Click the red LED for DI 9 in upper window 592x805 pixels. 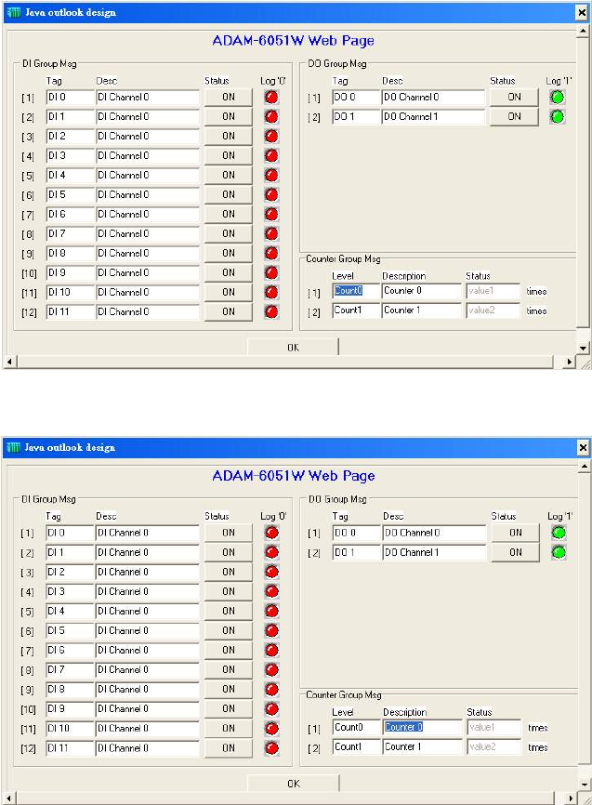(271, 272)
